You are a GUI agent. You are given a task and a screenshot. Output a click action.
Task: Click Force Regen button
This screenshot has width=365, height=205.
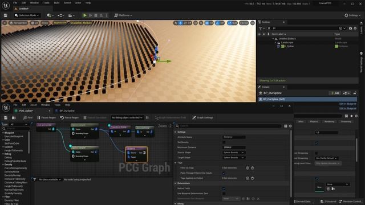point(69,118)
